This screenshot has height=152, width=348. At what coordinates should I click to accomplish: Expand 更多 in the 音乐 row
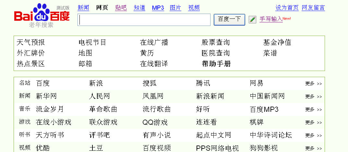313,110
